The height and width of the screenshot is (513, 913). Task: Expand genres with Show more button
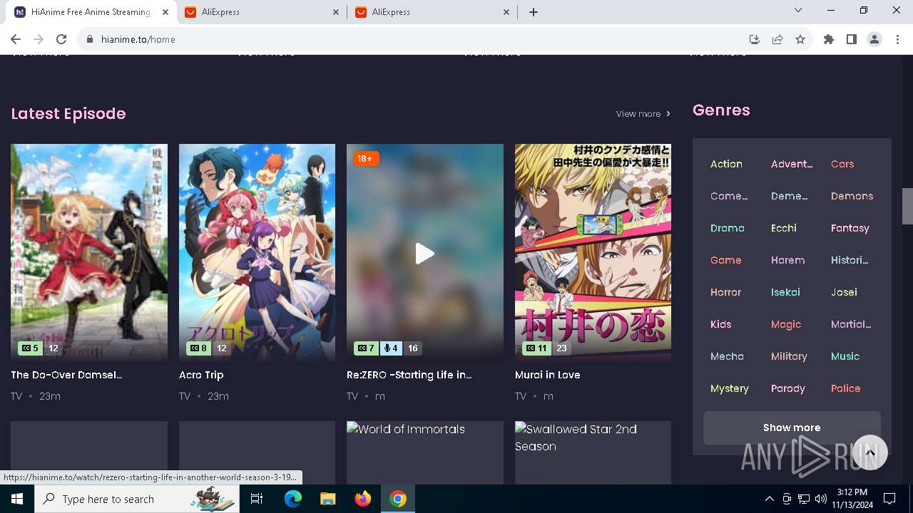point(792,427)
